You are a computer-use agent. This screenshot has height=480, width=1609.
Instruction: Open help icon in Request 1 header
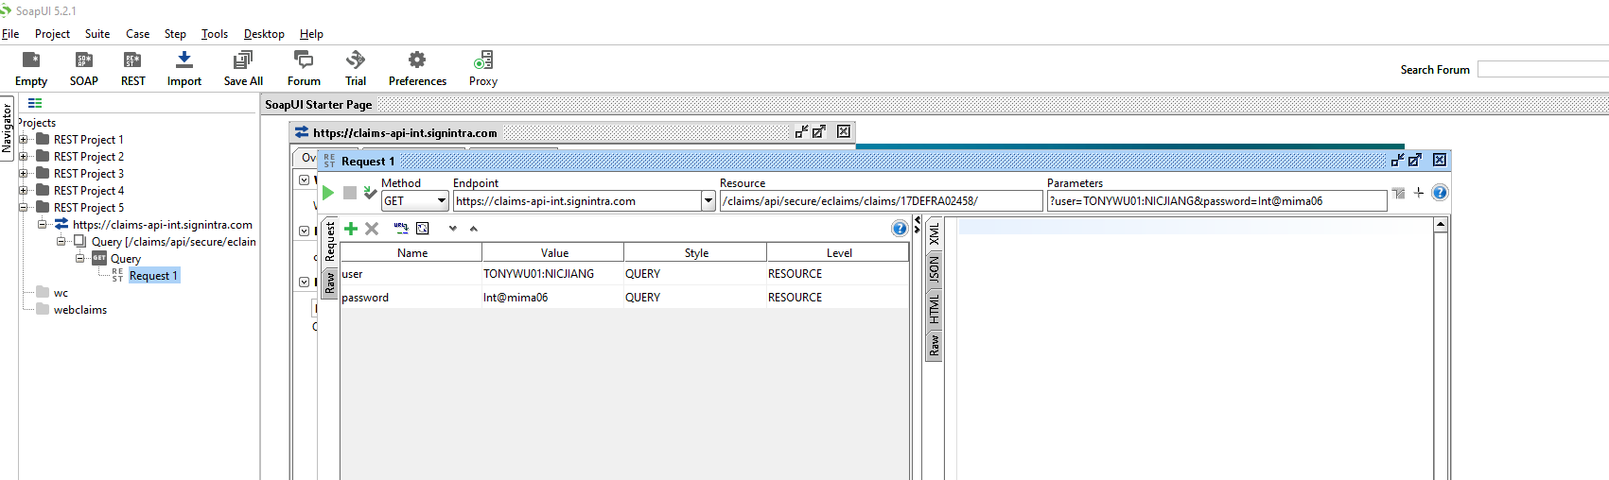[1440, 193]
